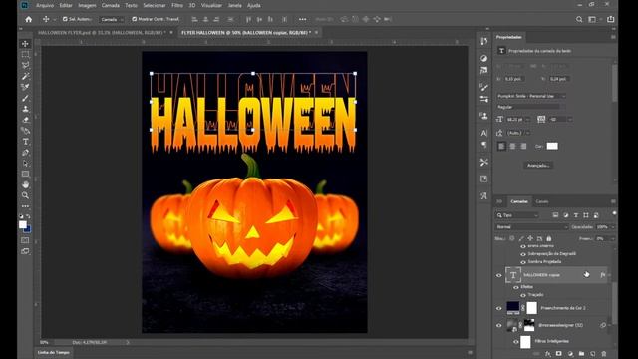Screen dimensions: 638x359
Task: Toggle visibility of Traçado effect
Action: [523, 295]
